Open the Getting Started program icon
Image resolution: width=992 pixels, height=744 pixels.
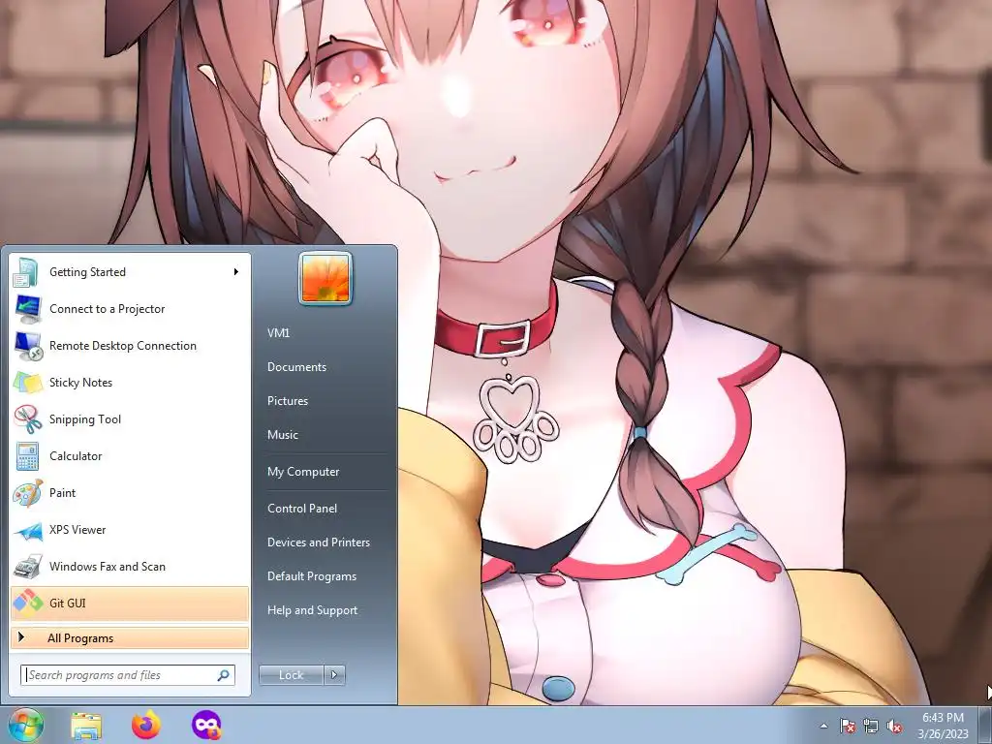pos(27,272)
